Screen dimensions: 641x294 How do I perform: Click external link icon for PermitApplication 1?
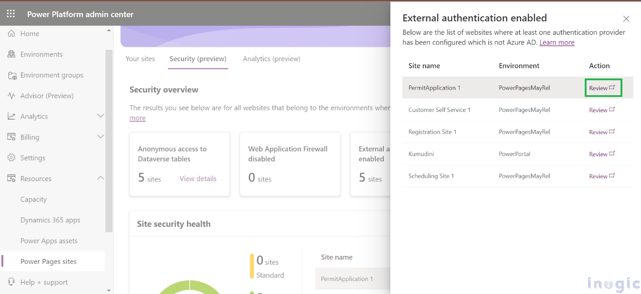click(x=612, y=87)
